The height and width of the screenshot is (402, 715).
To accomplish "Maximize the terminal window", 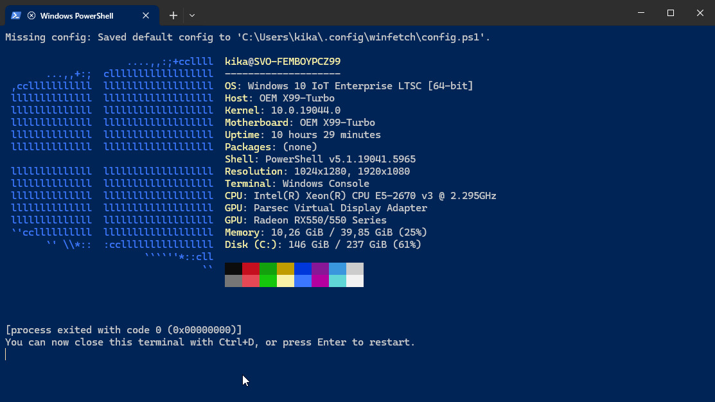I will (671, 13).
